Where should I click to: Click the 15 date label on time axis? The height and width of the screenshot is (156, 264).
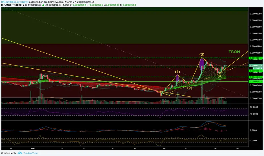(x=135, y=149)
